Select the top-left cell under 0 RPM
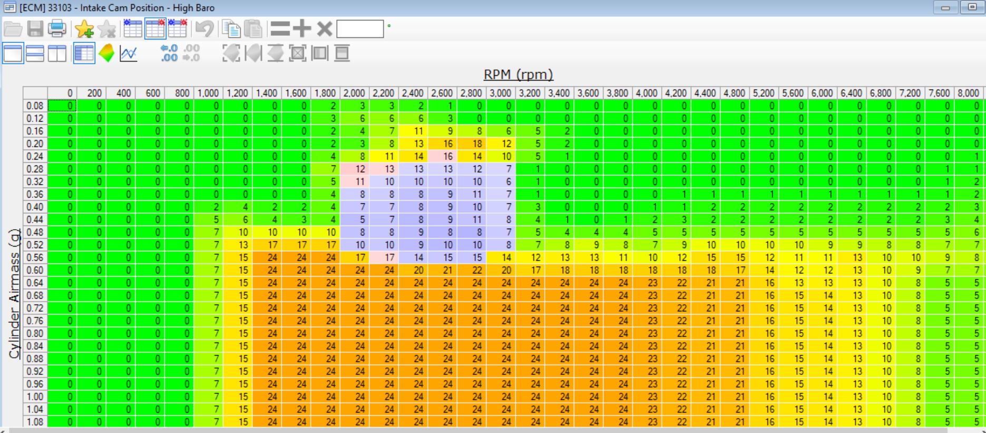 [62, 106]
